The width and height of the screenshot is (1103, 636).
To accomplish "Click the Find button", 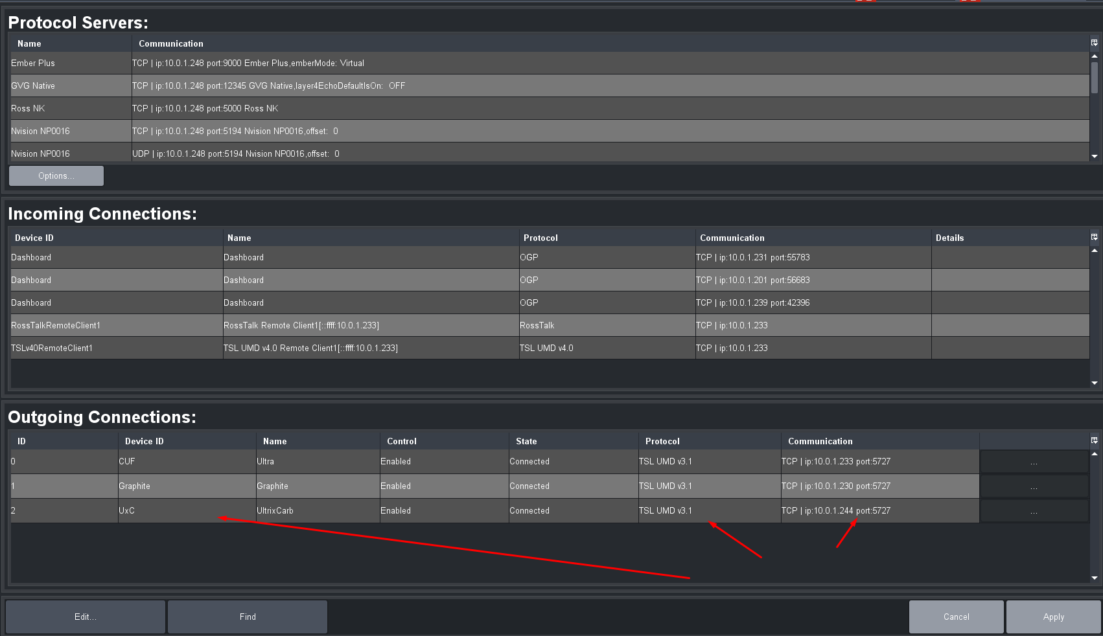I will pos(248,617).
